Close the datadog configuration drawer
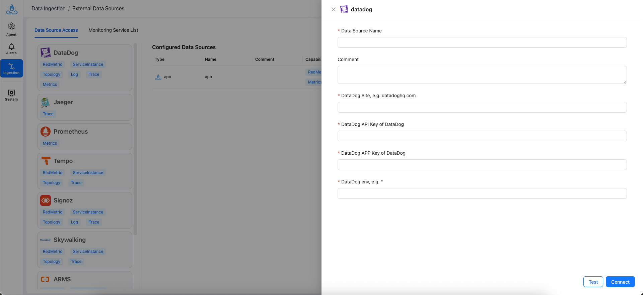Screen dimensions: 643x295 (334, 9)
